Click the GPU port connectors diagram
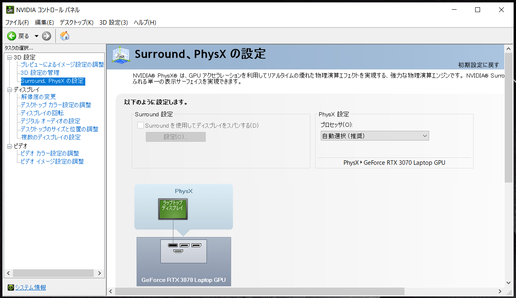 pos(184,251)
